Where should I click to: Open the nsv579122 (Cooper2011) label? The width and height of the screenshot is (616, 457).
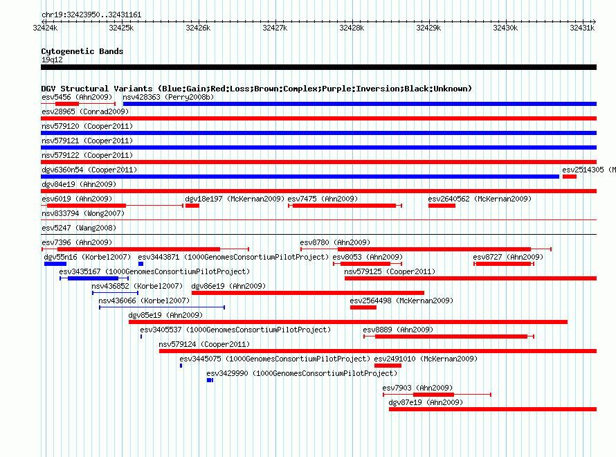[87, 155]
